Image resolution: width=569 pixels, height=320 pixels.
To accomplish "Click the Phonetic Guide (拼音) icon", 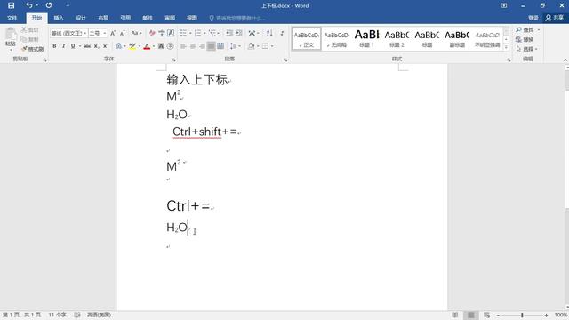I will click(x=162, y=33).
